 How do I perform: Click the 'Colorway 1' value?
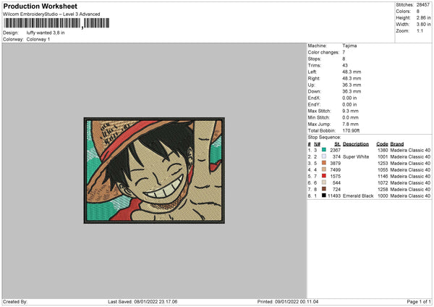coord(38,39)
